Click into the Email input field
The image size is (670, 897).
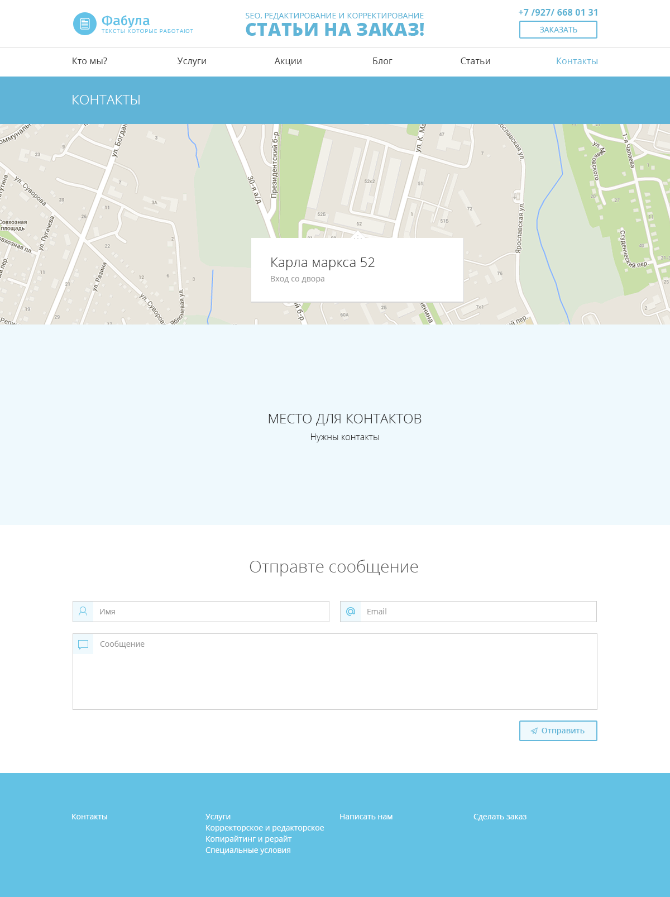click(x=478, y=612)
